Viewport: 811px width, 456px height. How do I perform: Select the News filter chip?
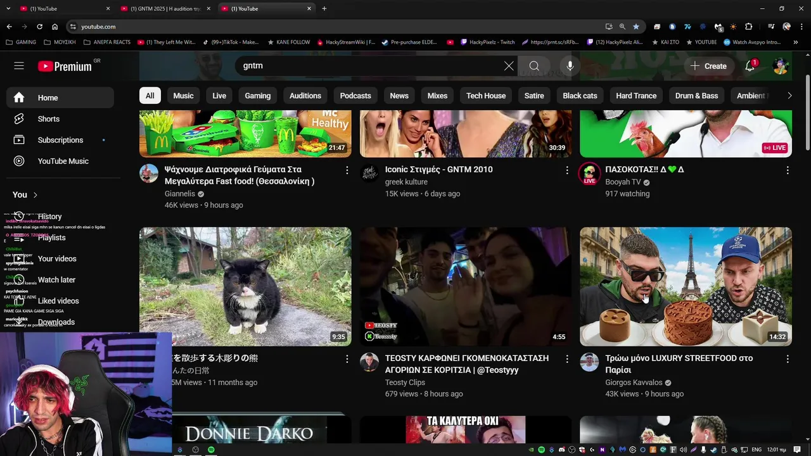399,96
